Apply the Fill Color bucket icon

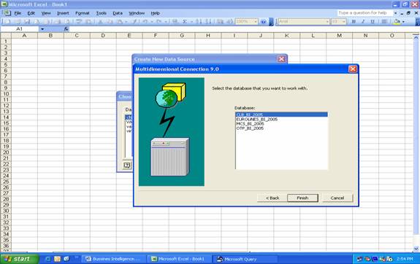pos(397,21)
